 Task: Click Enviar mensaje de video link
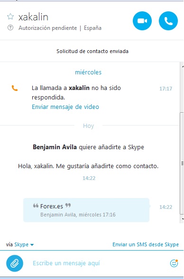pyautogui.click(x=65, y=107)
